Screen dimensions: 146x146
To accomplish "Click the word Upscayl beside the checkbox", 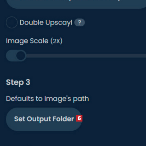I will 59,23.
